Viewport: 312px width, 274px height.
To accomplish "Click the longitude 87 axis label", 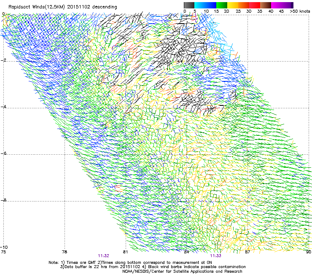I will click(x=247, y=252).
